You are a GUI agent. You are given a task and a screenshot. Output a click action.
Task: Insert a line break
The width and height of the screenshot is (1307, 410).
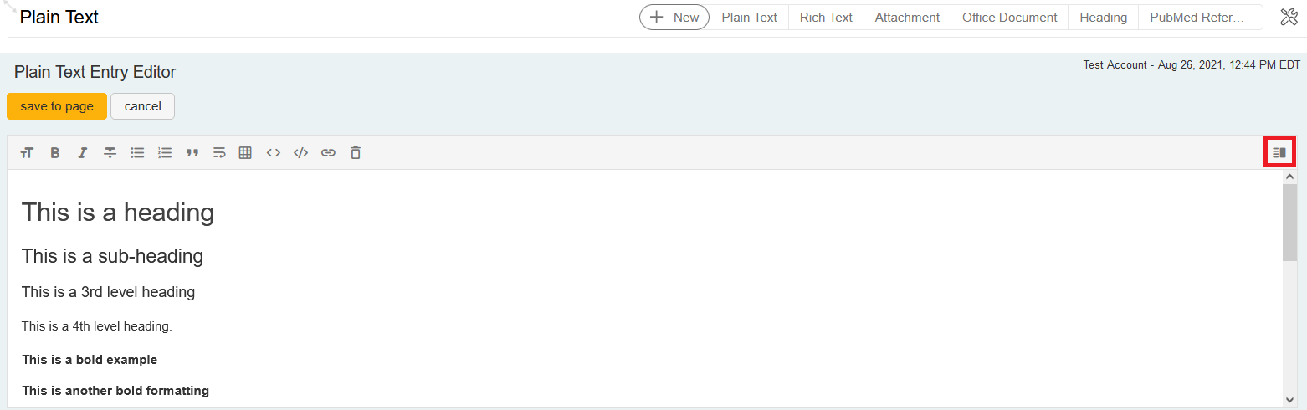(219, 153)
